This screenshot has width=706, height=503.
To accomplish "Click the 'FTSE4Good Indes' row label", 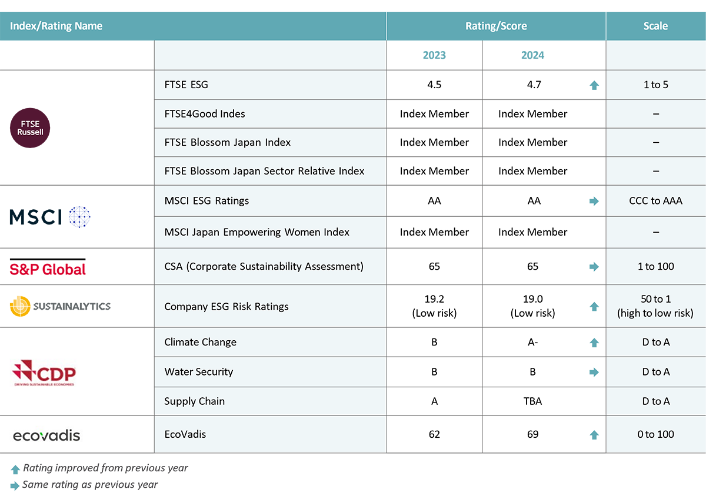I will pos(205,113).
